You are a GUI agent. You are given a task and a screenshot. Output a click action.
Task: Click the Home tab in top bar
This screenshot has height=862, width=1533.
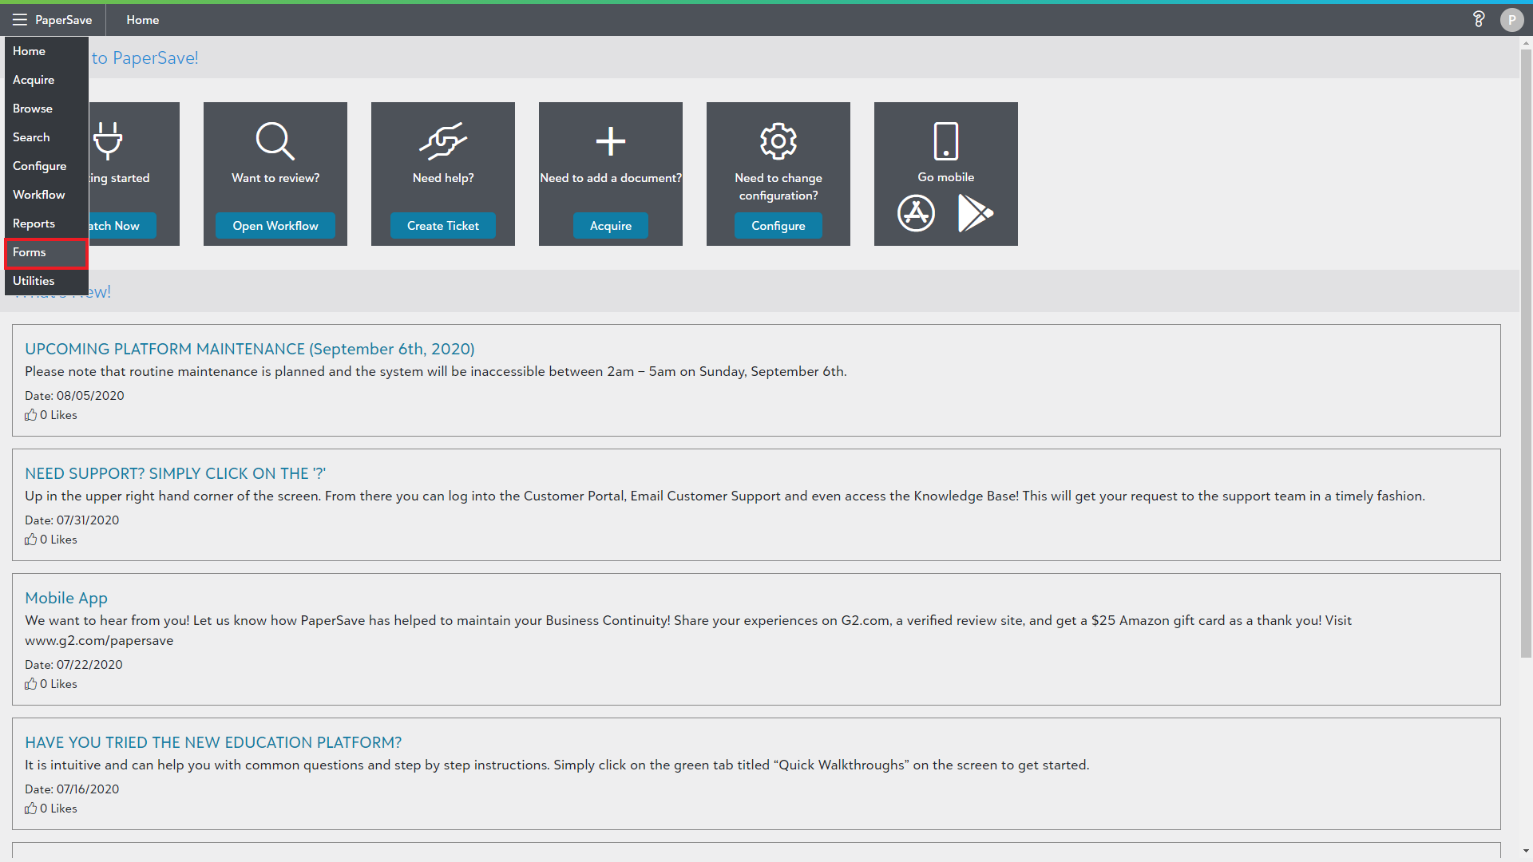click(x=143, y=20)
